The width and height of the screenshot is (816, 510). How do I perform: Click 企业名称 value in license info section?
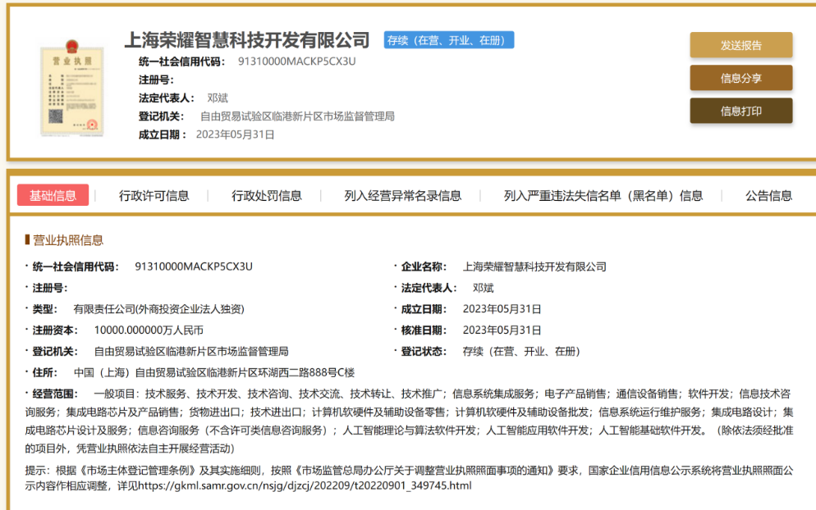pos(534,266)
